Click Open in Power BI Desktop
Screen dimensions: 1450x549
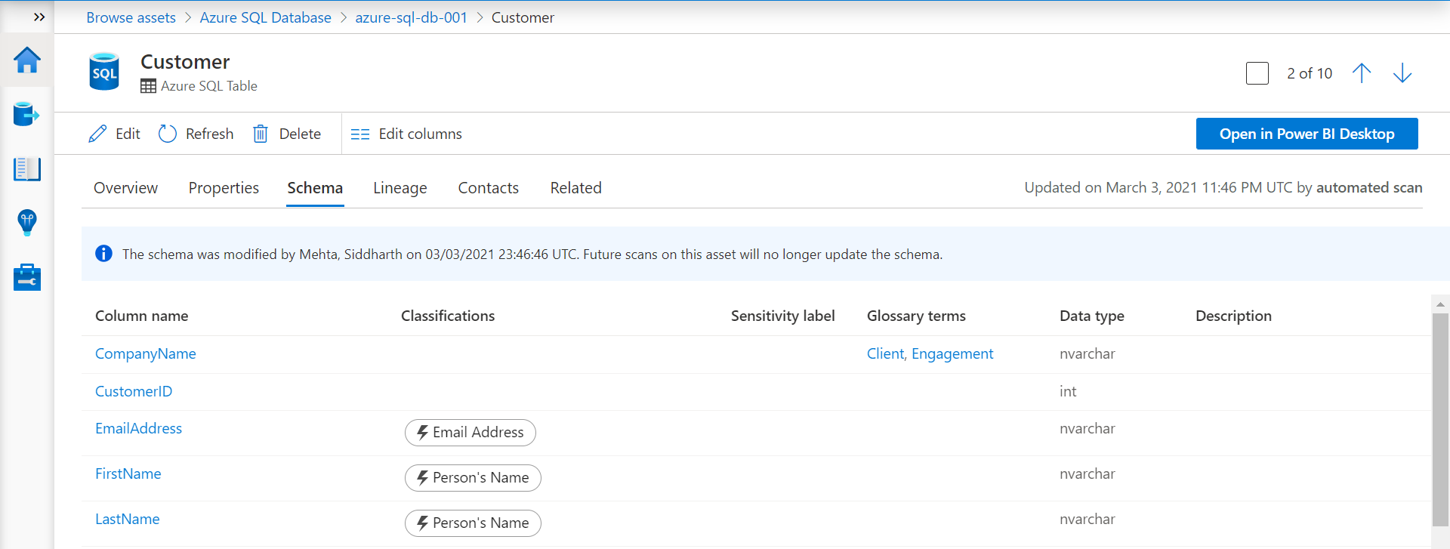[x=1307, y=134]
